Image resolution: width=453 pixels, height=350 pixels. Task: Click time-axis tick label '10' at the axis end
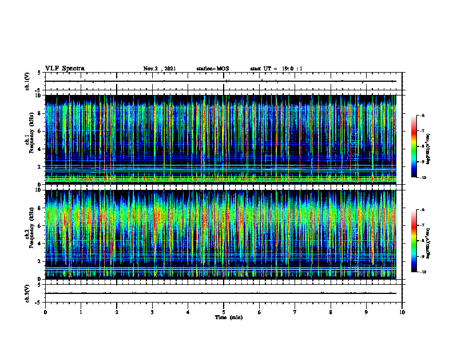(x=402, y=312)
